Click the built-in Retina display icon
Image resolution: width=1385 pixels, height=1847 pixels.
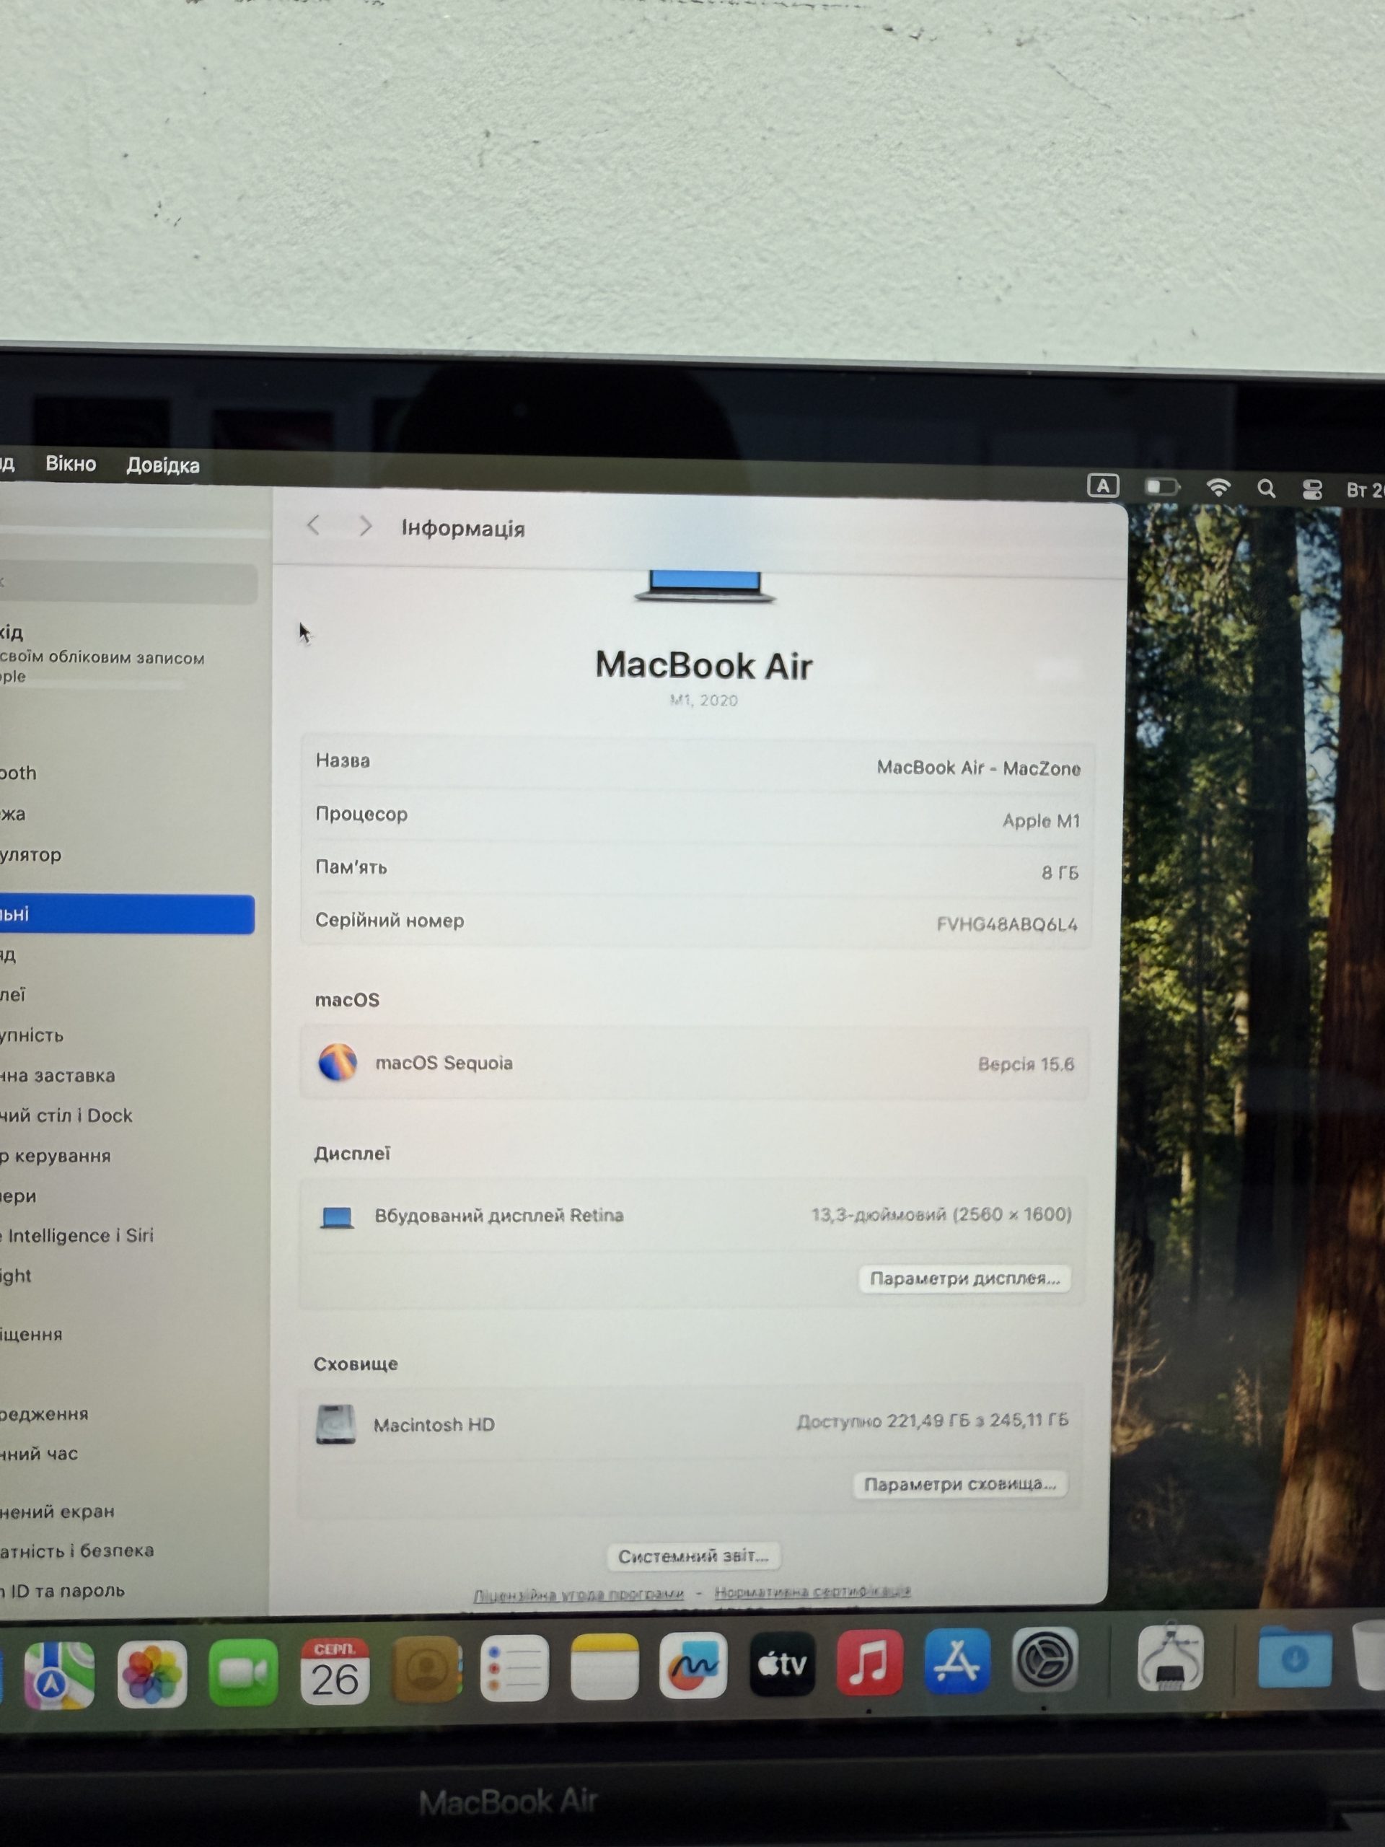338,1217
